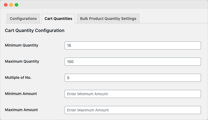Minimize window using the yellow button
208x120 pixels.
point(11,5)
